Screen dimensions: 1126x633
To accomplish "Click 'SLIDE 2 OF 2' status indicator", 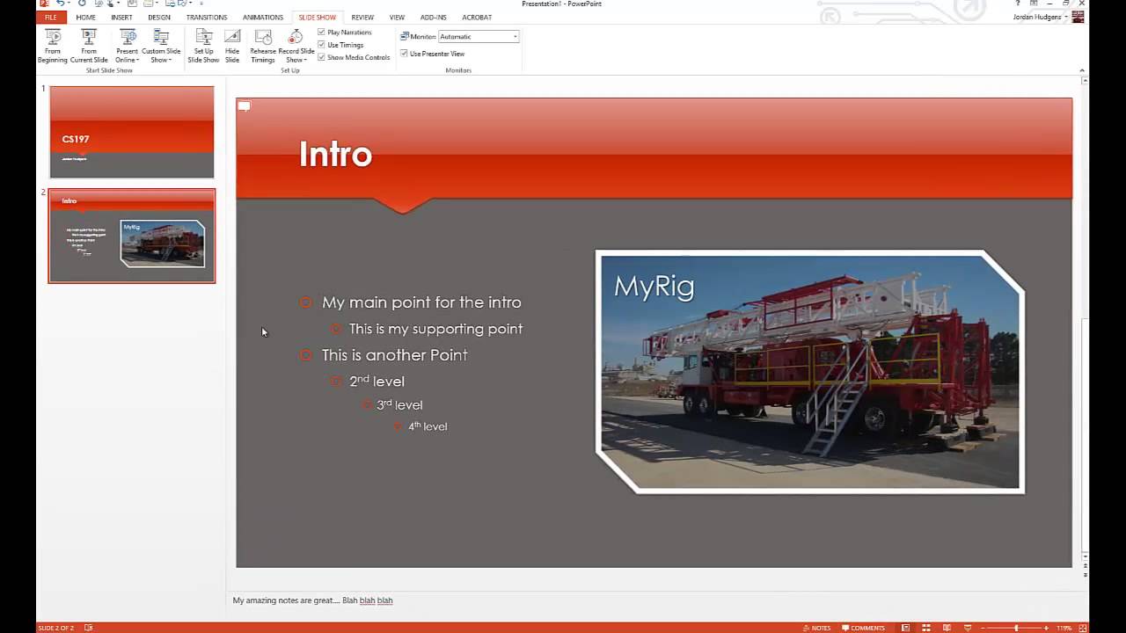I will coord(56,628).
